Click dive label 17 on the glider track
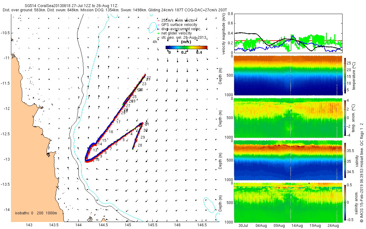The width and height of the screenshot is (366, 229). click(118, 122)
